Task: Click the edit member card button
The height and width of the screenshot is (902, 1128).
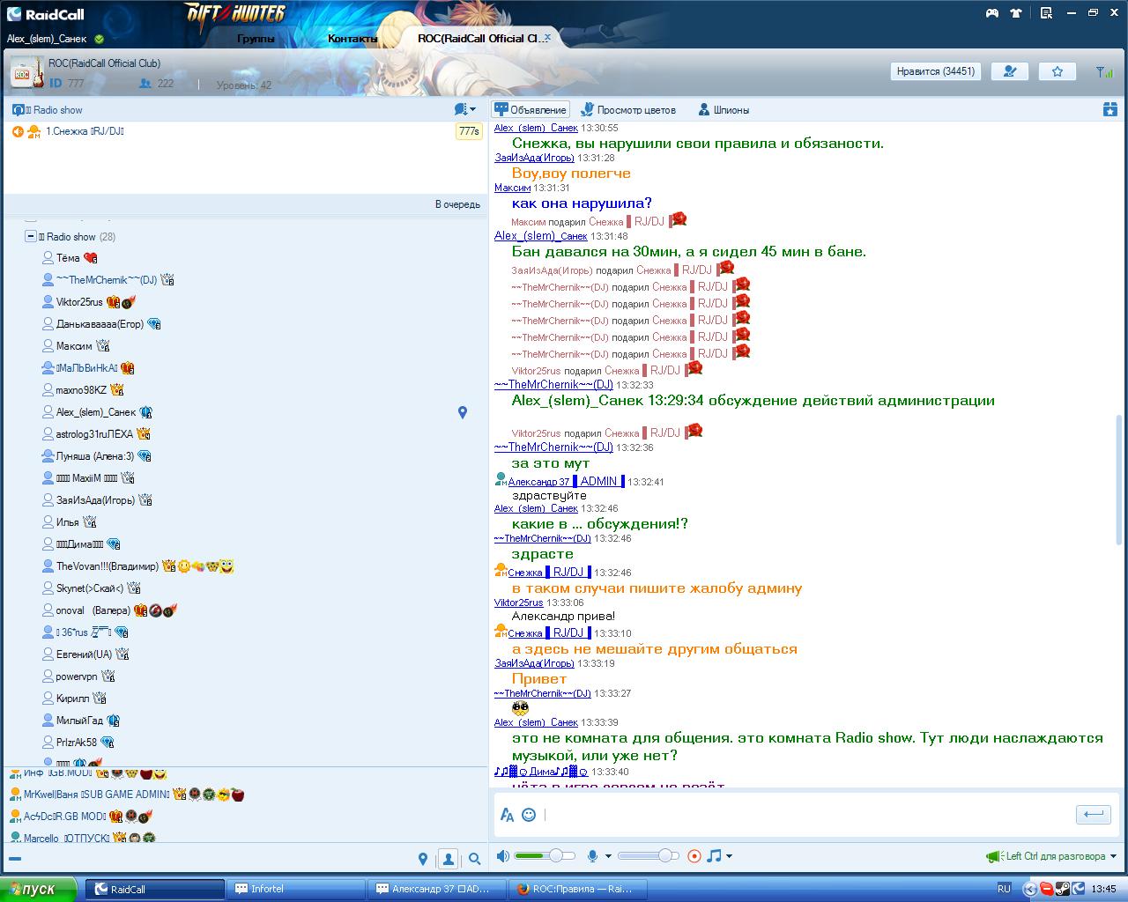Action: pyautogui.click(x=1010, y=71)
